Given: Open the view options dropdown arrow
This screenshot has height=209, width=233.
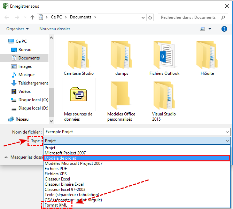Looking at the screenshot, I should click(210, 29).
